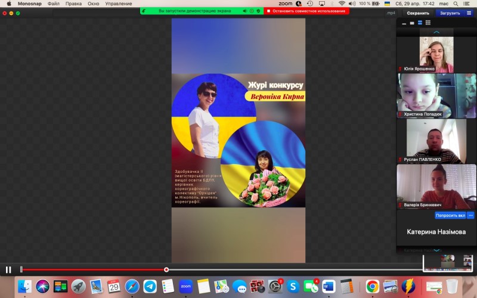Open Finder from the dock
This screenshot has height=298, width=477.
[24, 287]
